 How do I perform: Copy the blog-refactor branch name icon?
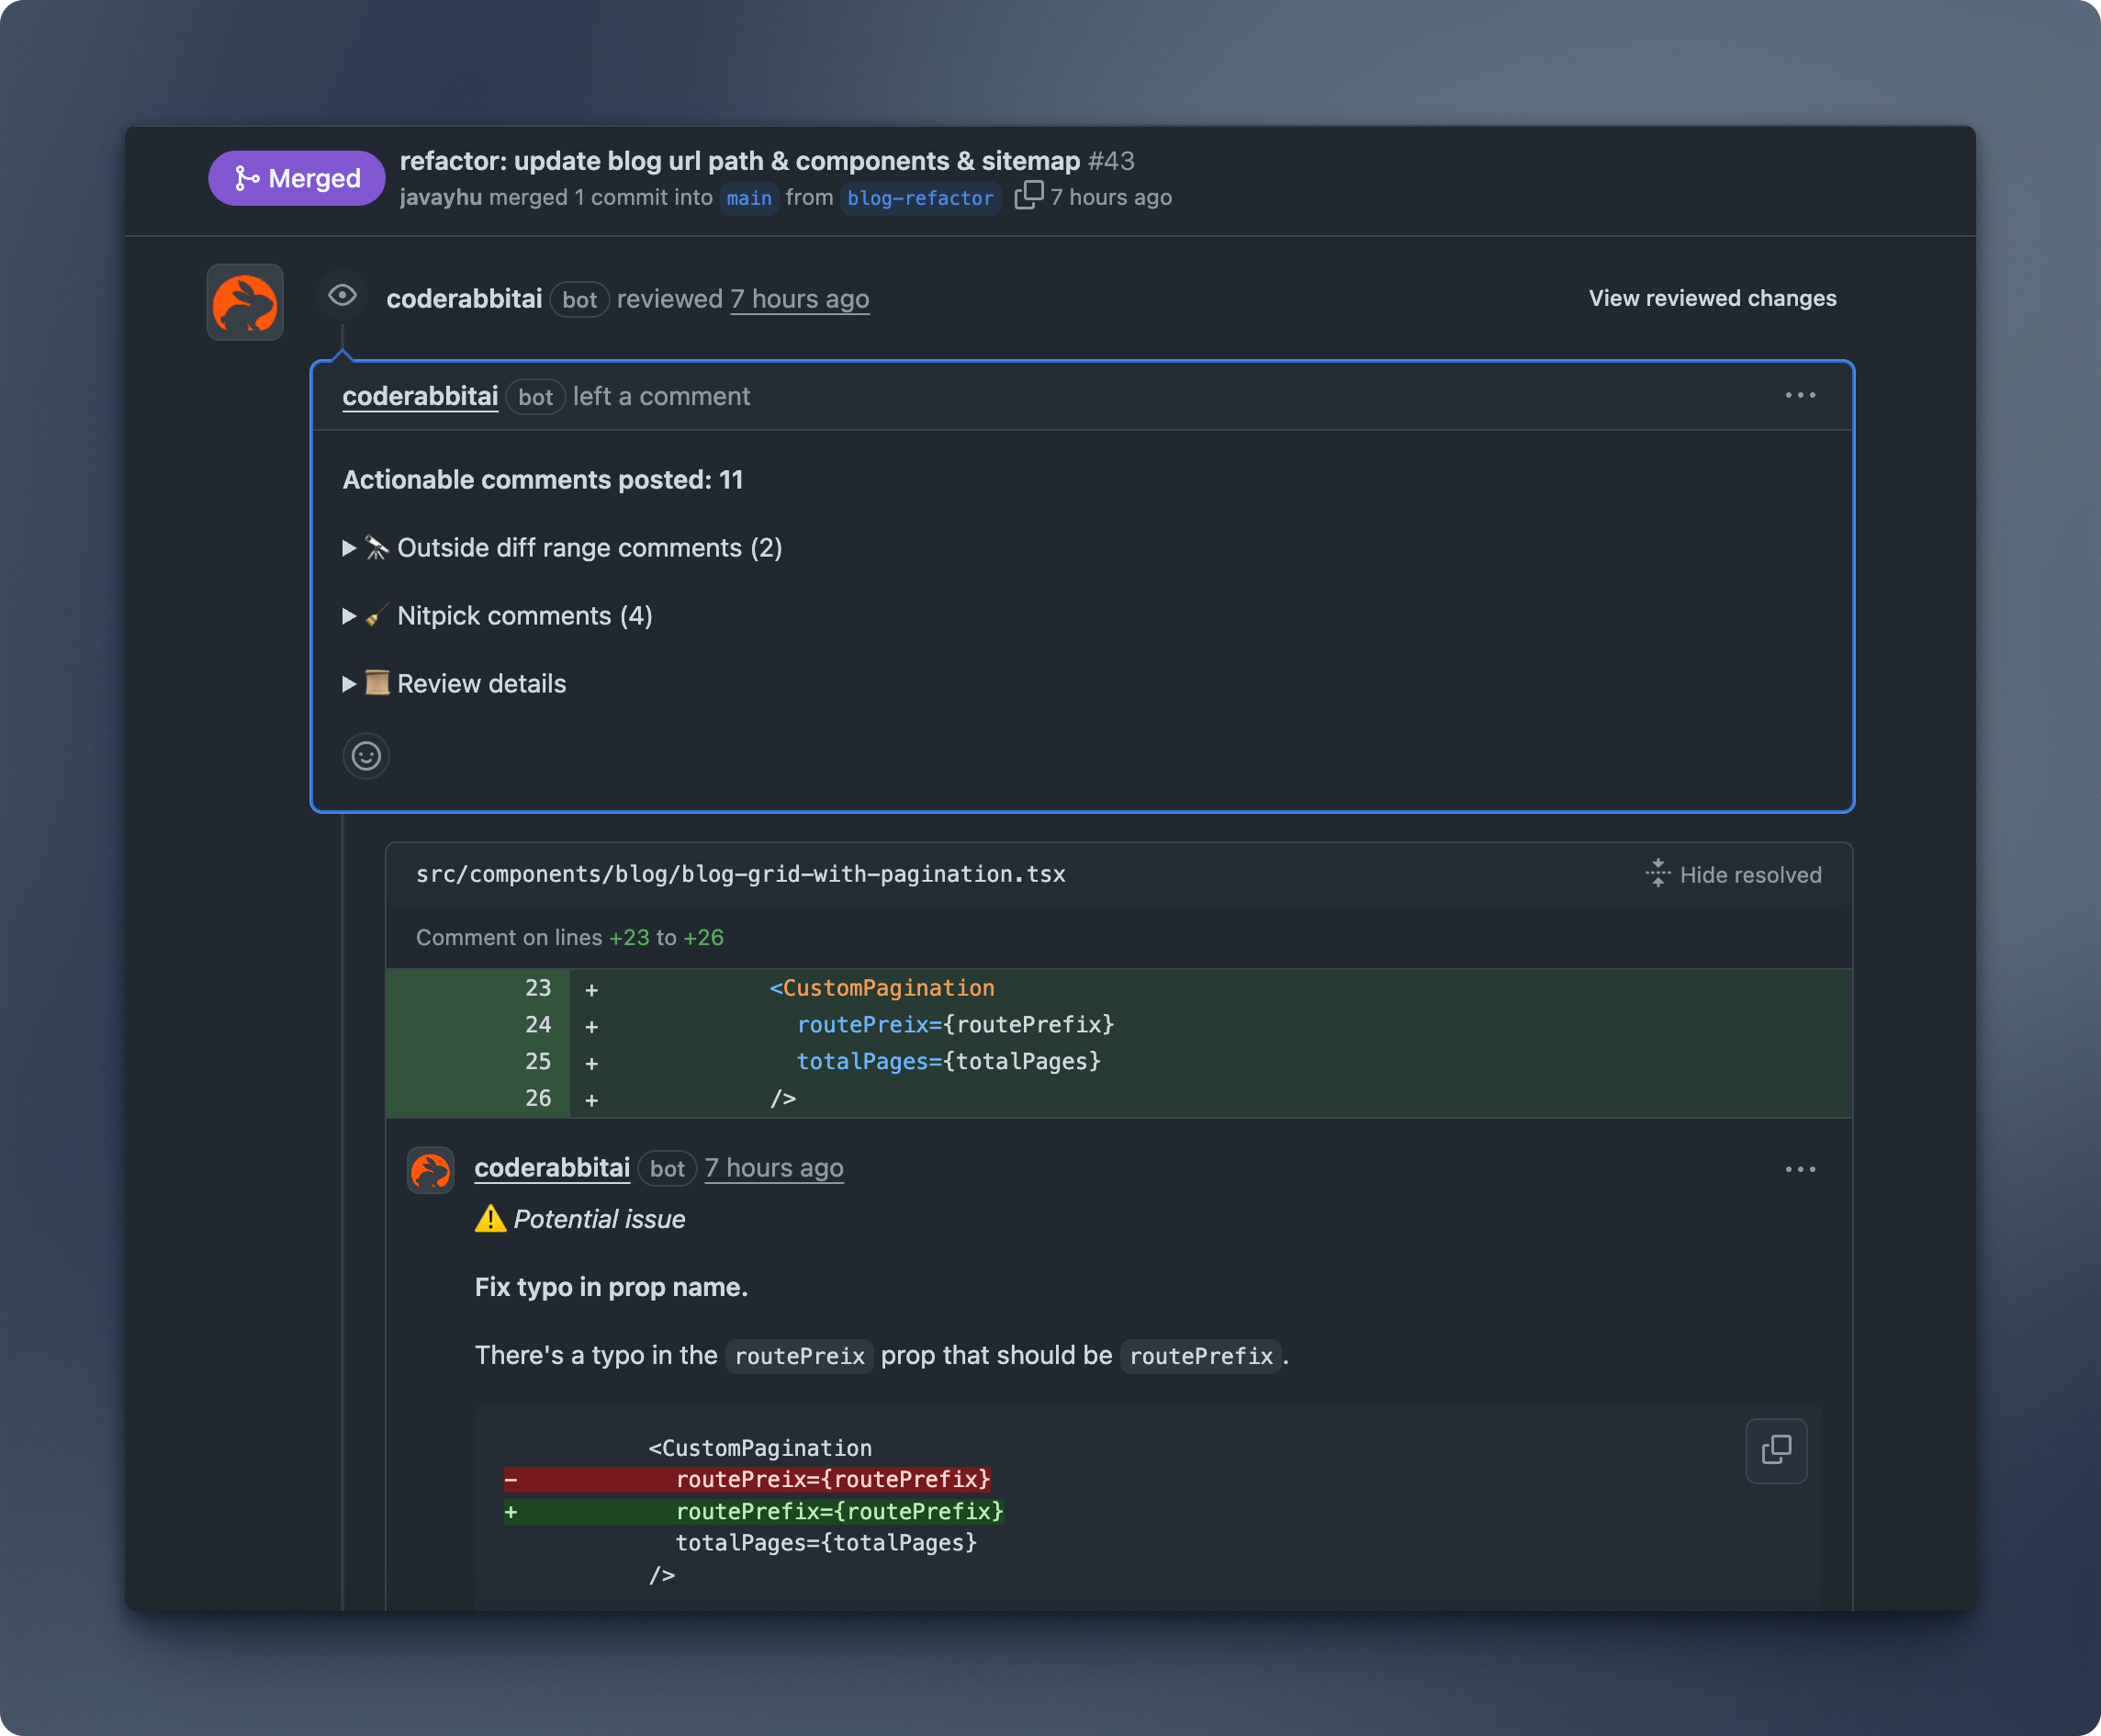tap(1028, 195)
